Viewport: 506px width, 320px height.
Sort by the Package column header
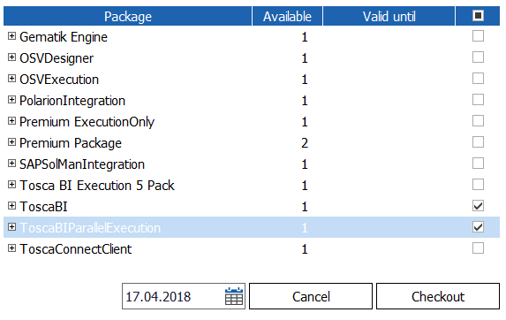tap(128, 16)
